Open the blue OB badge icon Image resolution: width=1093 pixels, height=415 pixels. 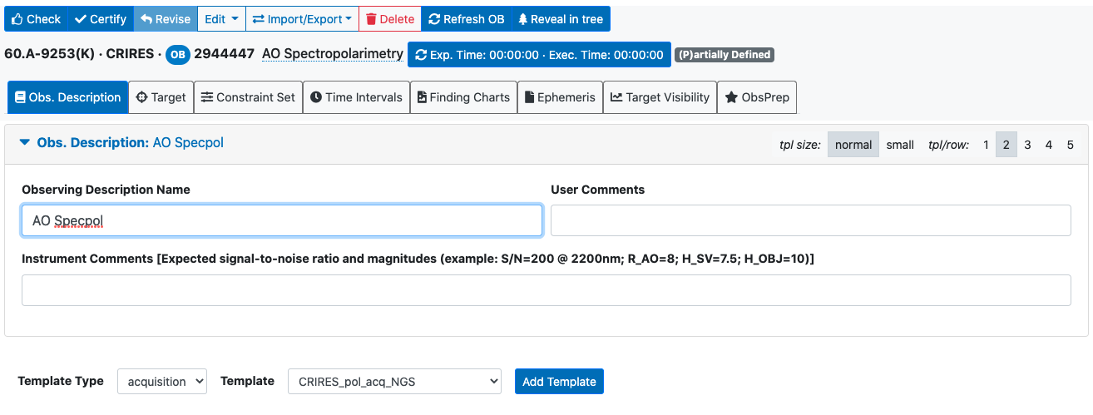coord(177,55)
